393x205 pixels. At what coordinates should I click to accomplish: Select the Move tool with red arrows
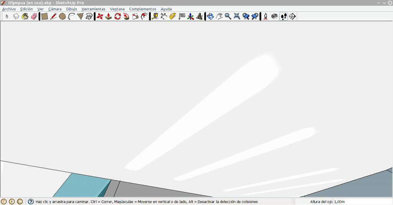point(100,16)
